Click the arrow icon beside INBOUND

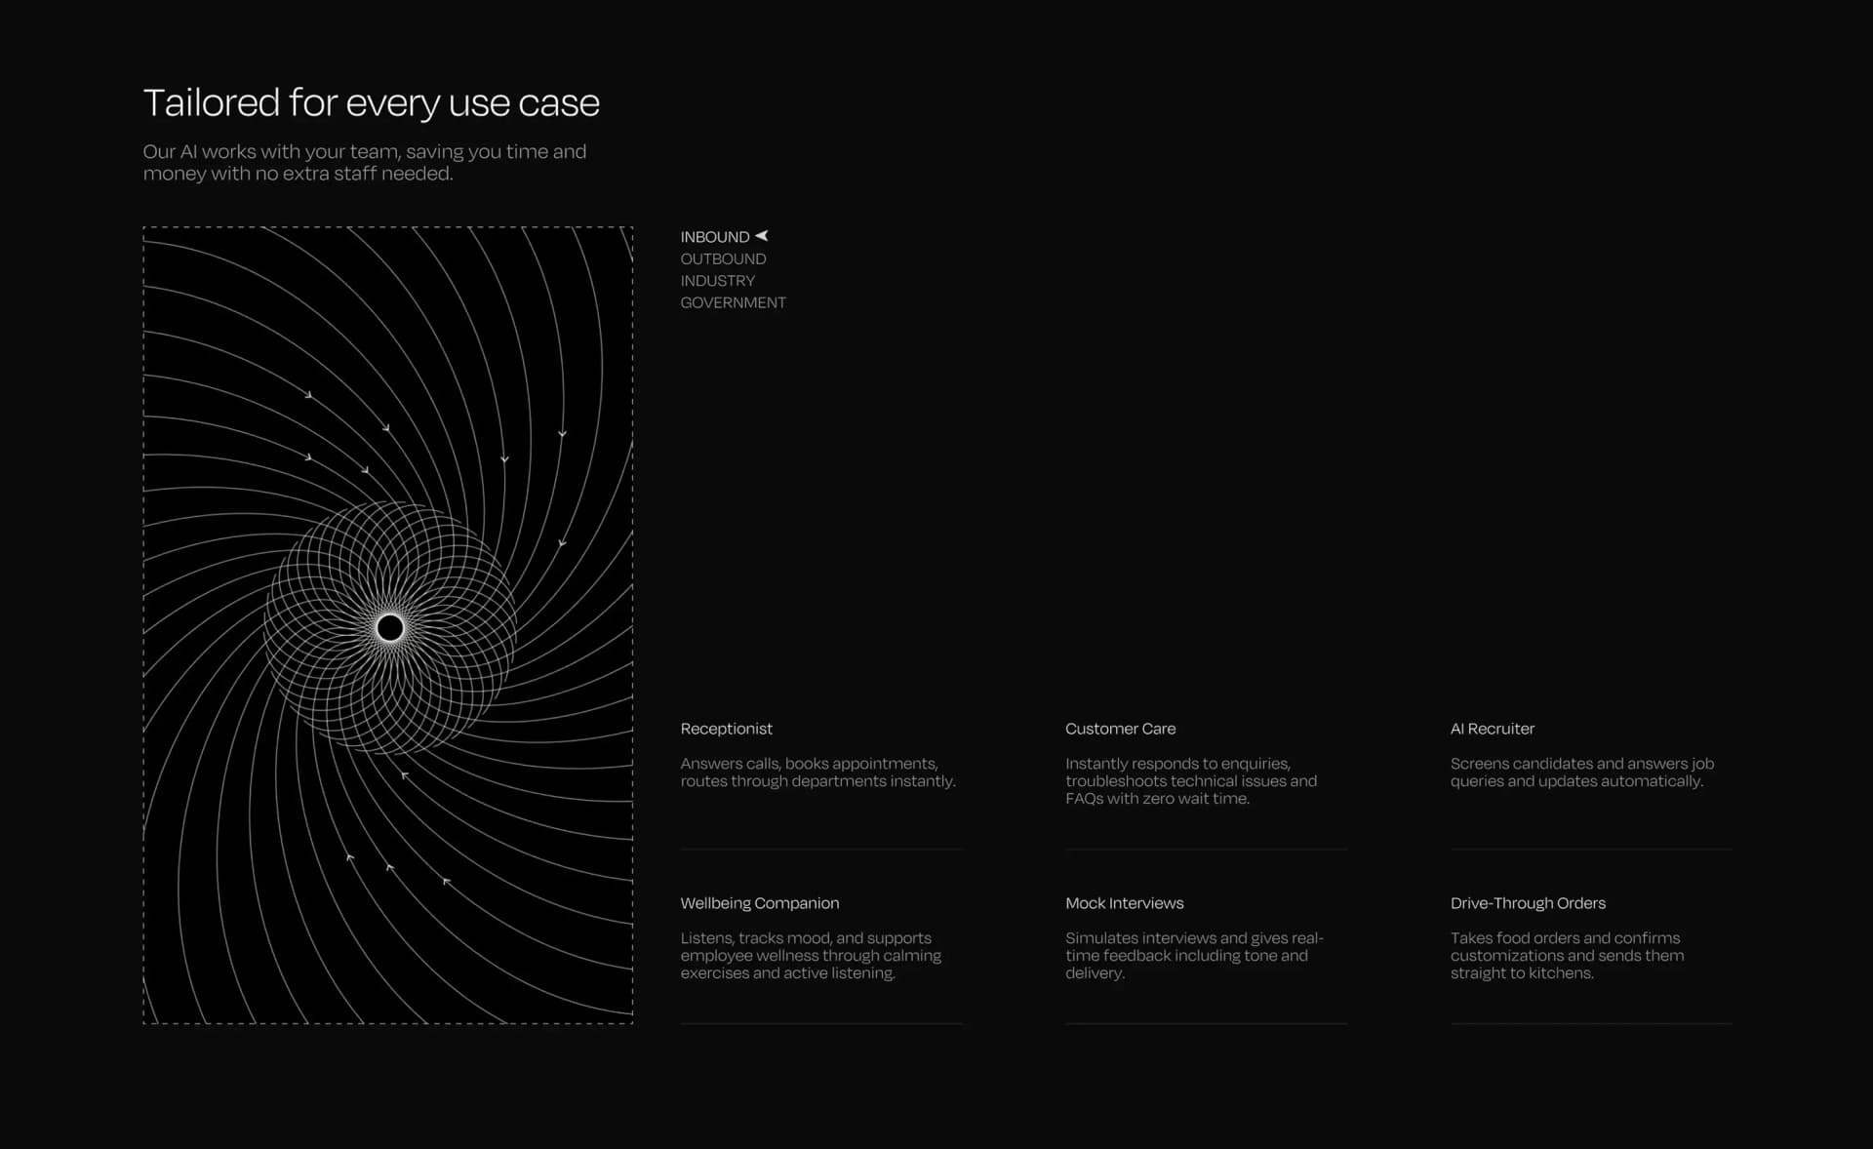coord(762,236)
